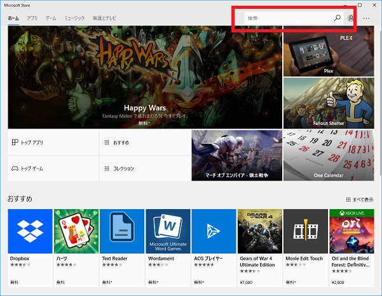This screenshot has width=382, height=296.
Task: Open the ハーツ card game tile
Action: coord(76,231)
